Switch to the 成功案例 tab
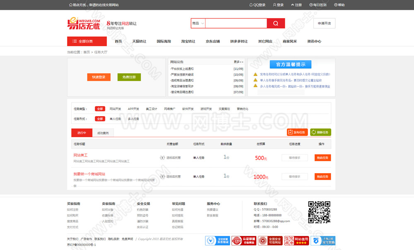Screen dimensions: 414x250 [103, 133]
